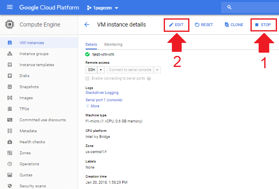Viewport: 279px width, 189px height.
Task: Click the Instance groups sidebar icon
Action: point(10,53)
